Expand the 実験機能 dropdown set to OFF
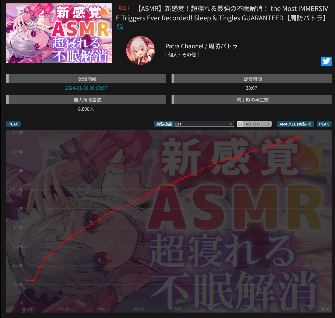 pos(204,124)
